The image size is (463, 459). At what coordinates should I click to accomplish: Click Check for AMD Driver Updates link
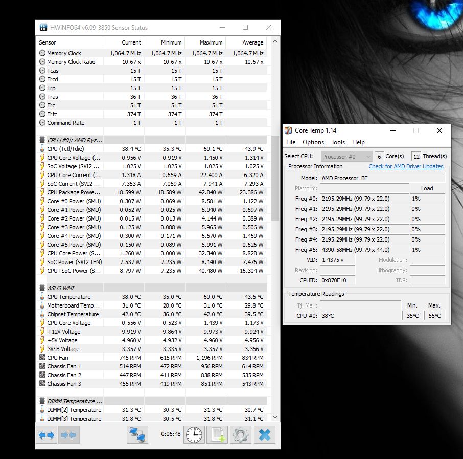[x=406, y=166]
